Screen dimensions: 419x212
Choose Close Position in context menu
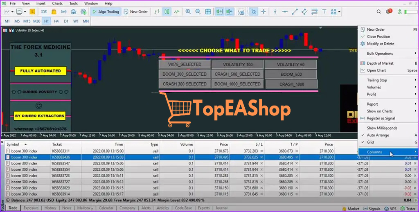point(388,36)
